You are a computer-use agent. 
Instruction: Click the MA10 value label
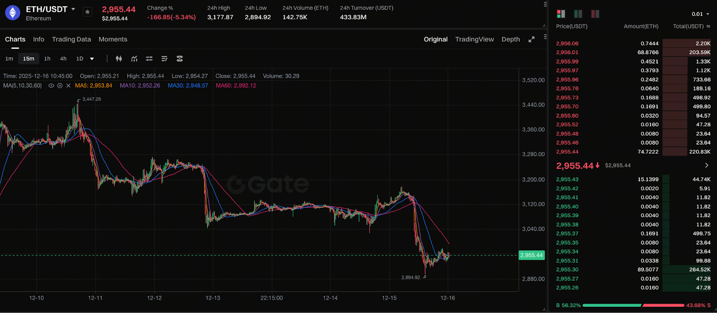pyautogui.click(x=140, y=86)
